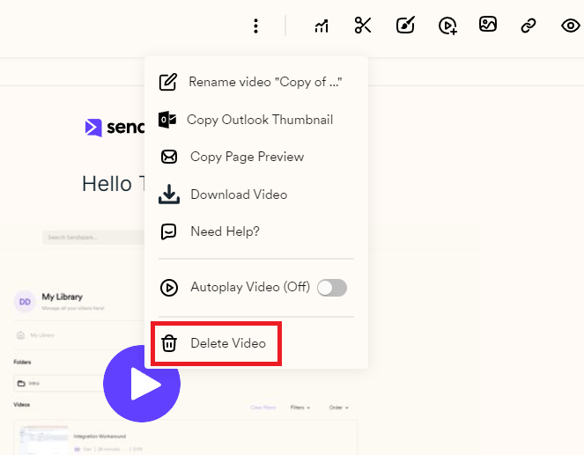
Task: Open the three-dot more options menu
Action: click(255, 26)
